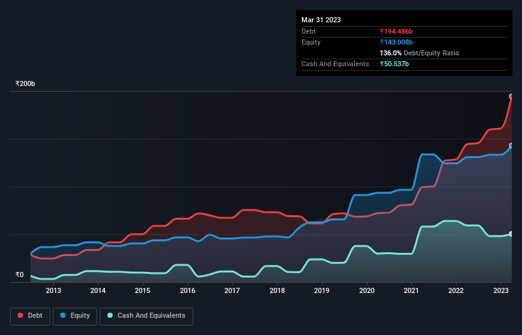Click the teal Cash endpoint marker

click(511, 234)
